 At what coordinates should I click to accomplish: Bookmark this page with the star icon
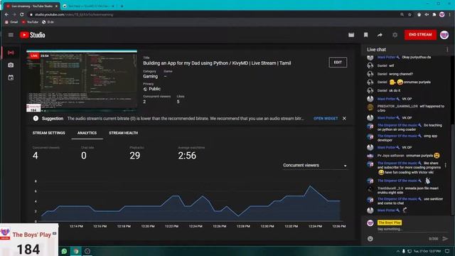[409, 14]
